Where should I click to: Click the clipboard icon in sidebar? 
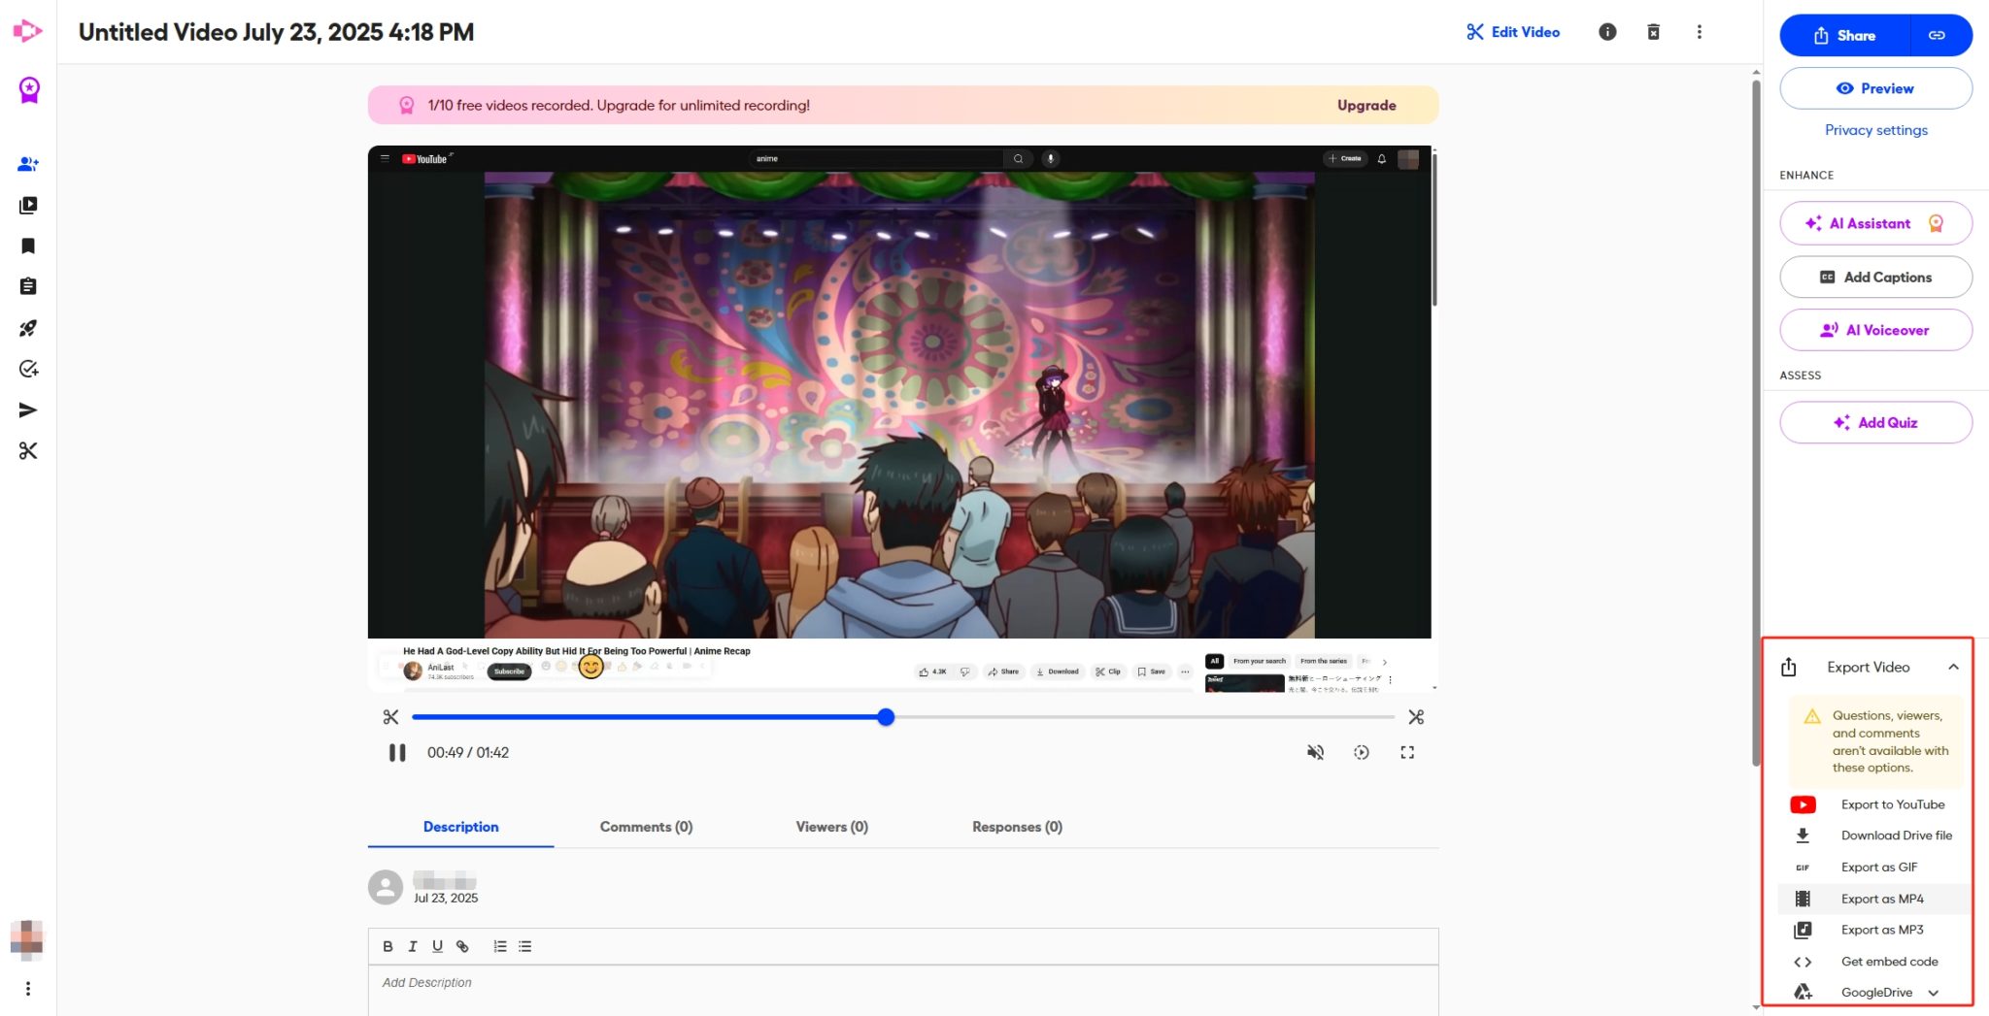point(28,285)
